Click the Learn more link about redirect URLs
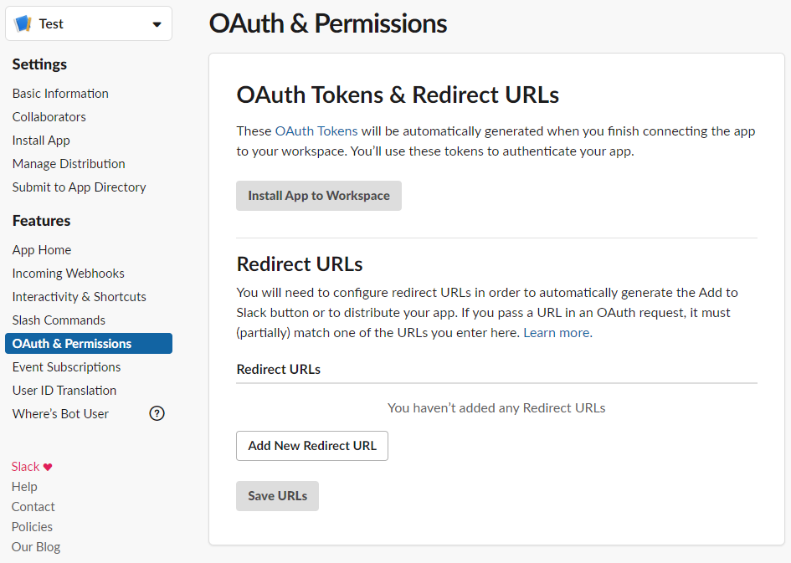Image resolution: width=791 pixels, height=563 pixels. [556, 332]
